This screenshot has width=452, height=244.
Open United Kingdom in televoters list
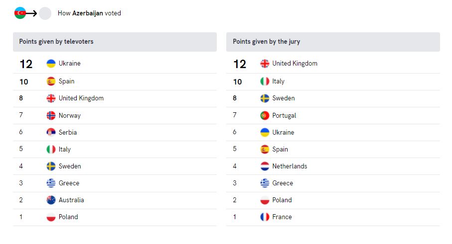81,98
